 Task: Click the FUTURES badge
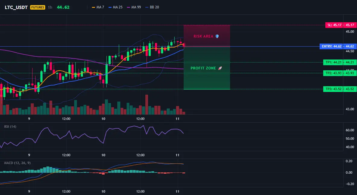coord(38,7)
